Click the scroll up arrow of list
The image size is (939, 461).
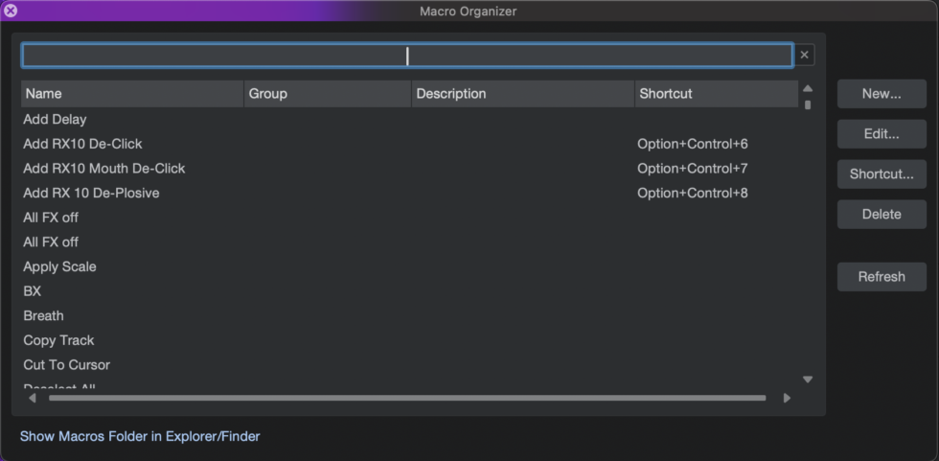tap(807, 88)
